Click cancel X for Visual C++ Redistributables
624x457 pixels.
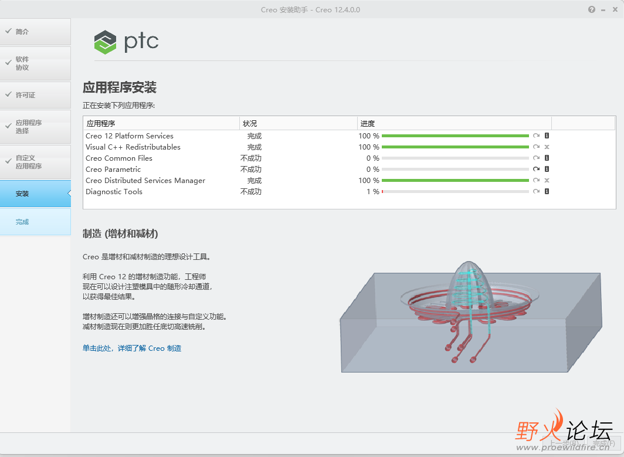[547, 147]
